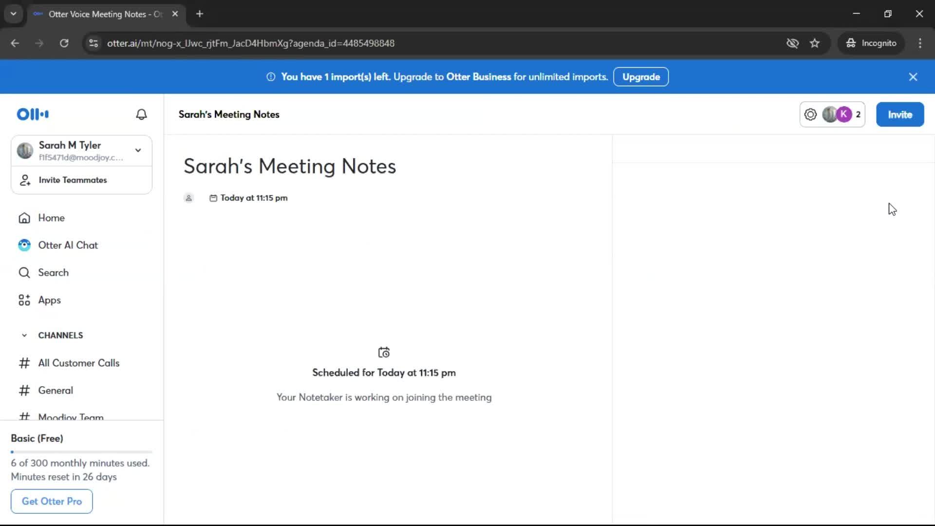The image size is (935, 526).
Task: Click the Incognito indicator
Action: [871, 43]
